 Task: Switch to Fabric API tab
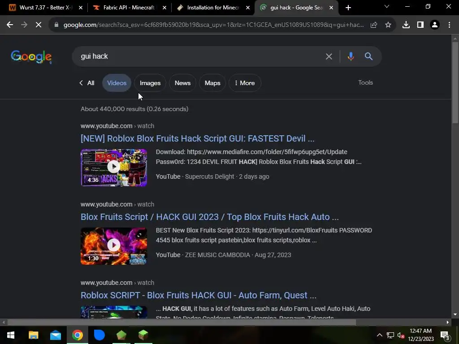point(129,8)
